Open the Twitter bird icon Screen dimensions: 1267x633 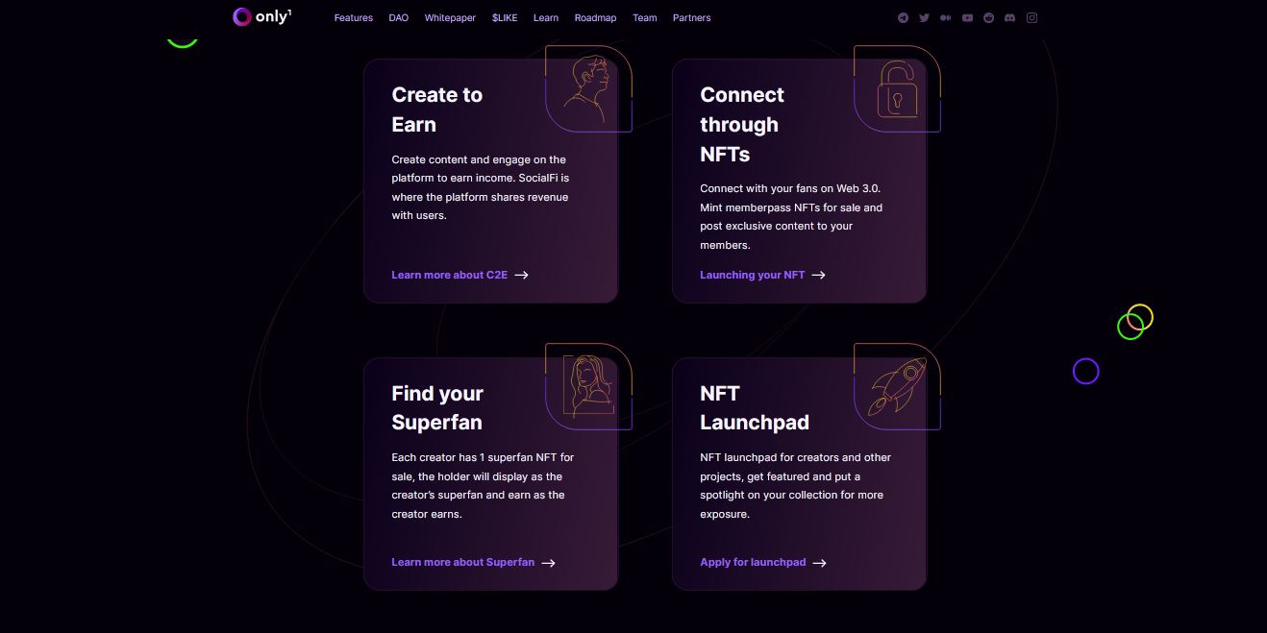click(x=924, y=17)
